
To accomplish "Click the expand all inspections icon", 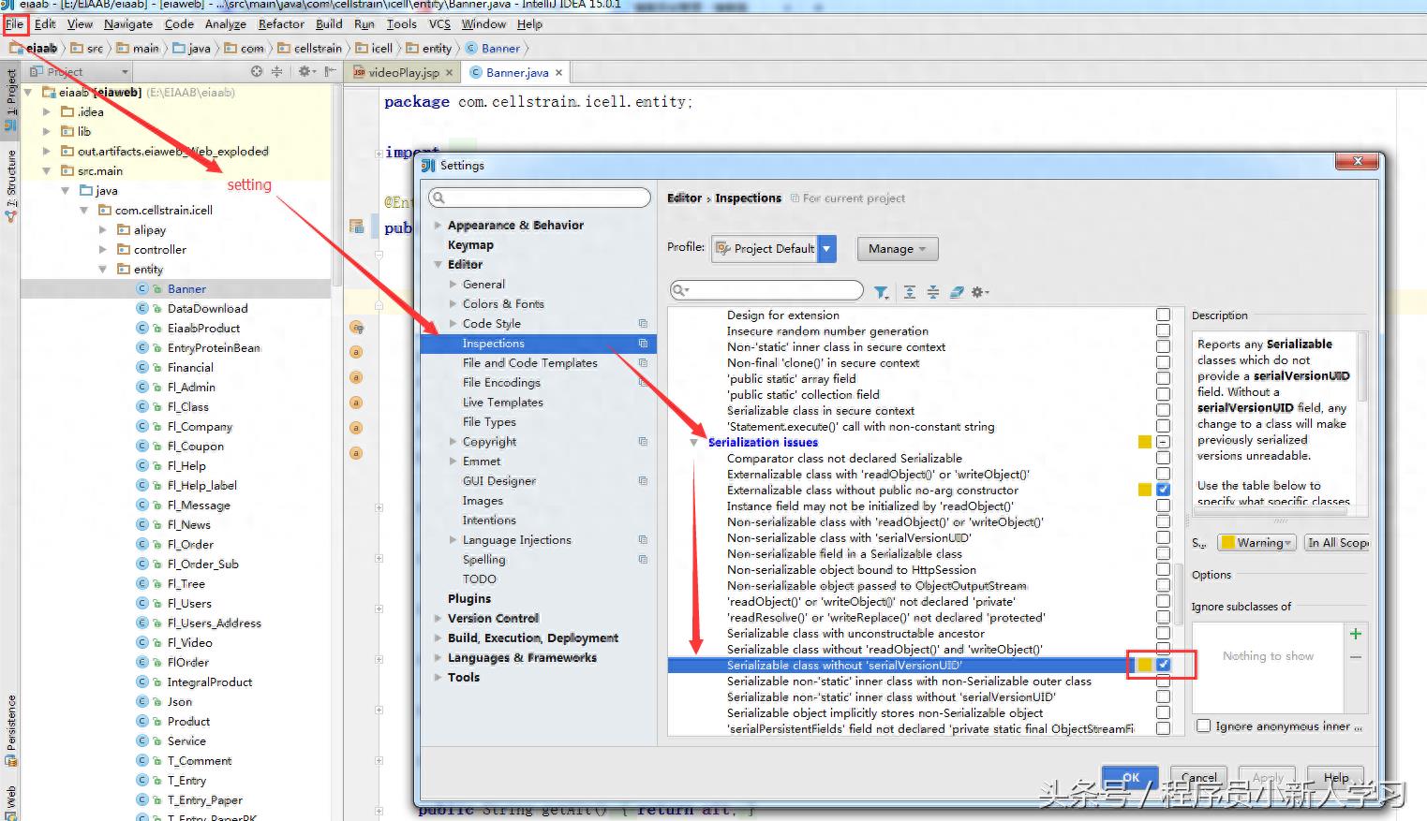I will [909, 292].
